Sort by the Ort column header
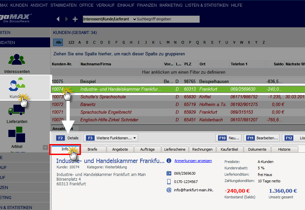305x210 pixels. [214, 64]
